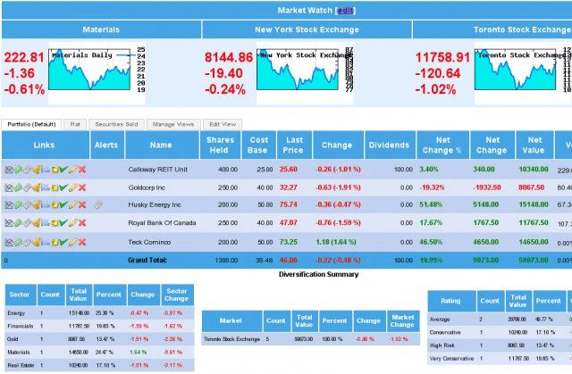Click the pencil edit icon for Husky Energy Inc
This screenshot has width=572, height=374.
pos(73,204)
